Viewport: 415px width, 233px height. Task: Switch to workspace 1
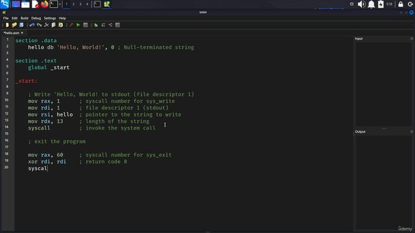(66, 4)
